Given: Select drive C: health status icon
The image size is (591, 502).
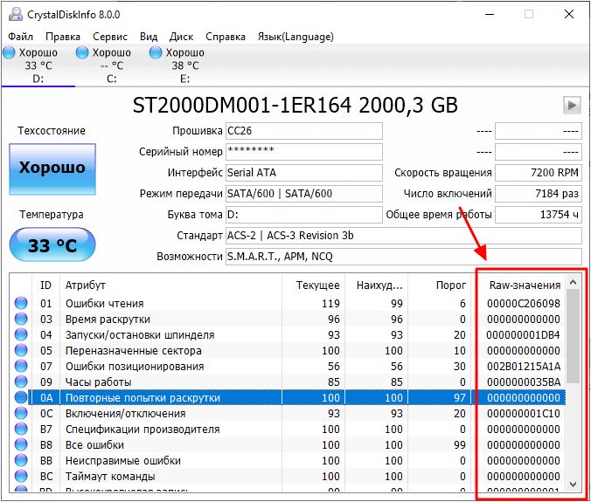Looking at the screenshot, I should [82, 52].
